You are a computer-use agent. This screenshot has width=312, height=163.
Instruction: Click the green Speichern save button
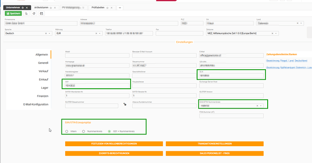tap(13, 14)
